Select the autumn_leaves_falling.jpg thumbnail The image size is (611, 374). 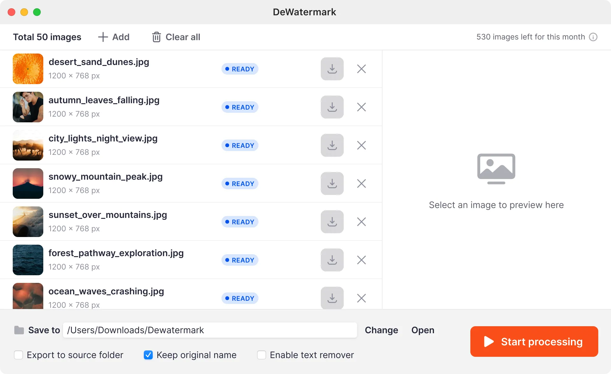pos(28,107)
